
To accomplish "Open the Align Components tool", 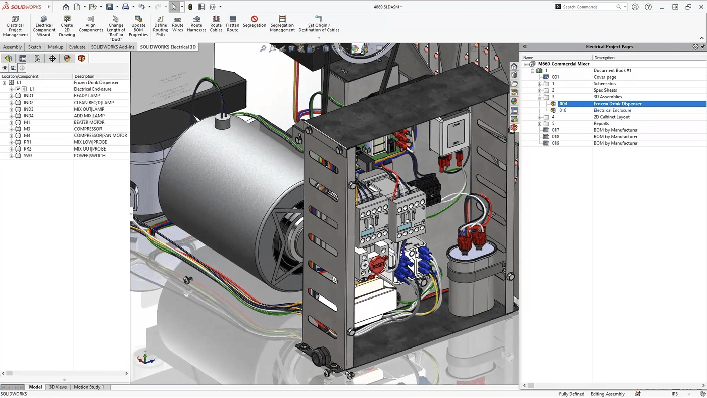I will click(x=91, y=25).
